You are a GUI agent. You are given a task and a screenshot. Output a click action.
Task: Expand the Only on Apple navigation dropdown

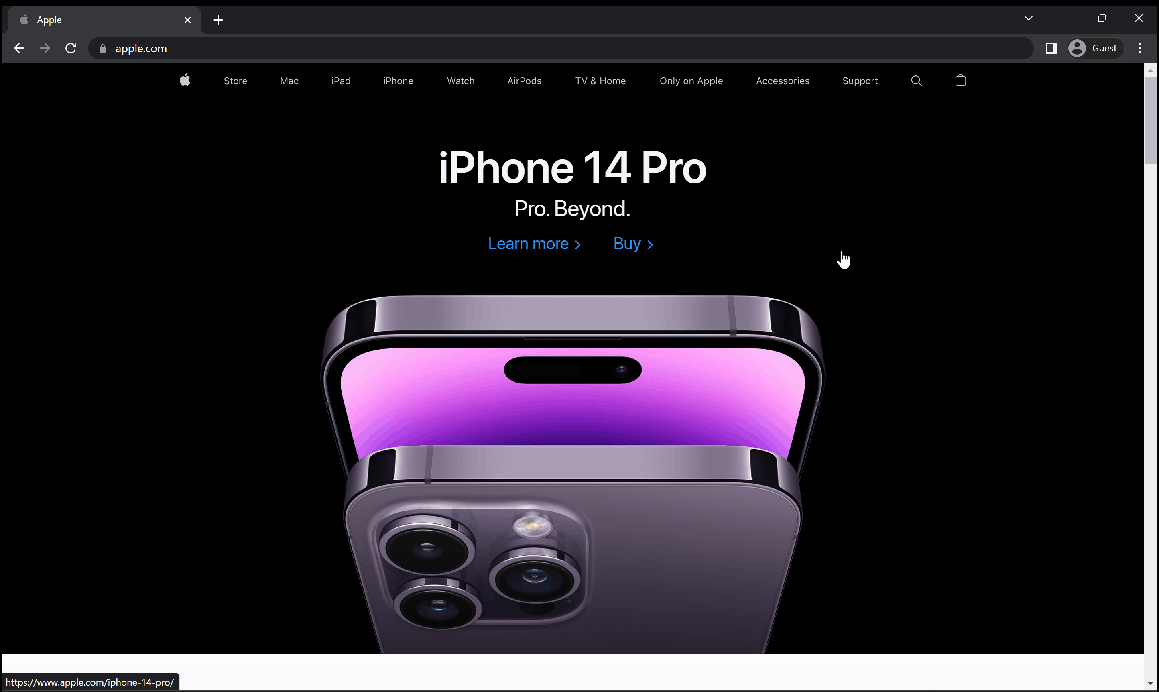[691, 81]
